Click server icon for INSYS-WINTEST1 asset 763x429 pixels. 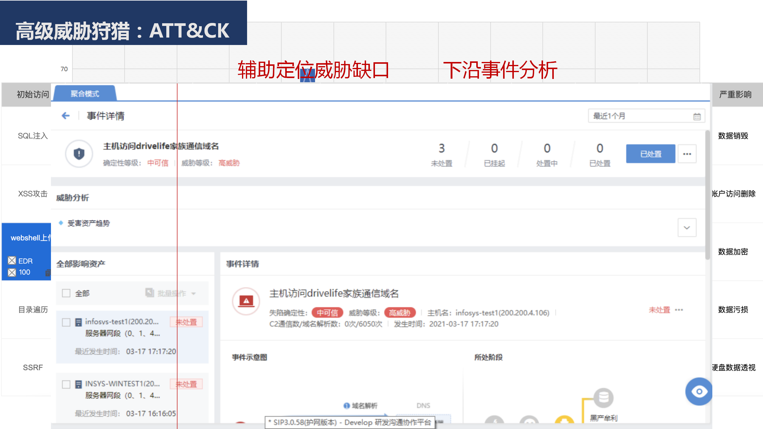pyautogui.click(x=78, y=384)
